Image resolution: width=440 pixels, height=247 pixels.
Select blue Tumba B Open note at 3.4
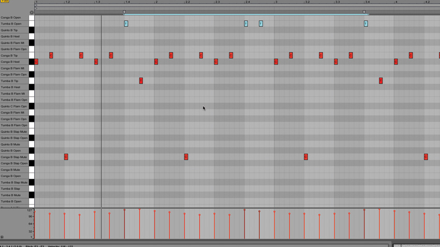[x=365, y=24]
